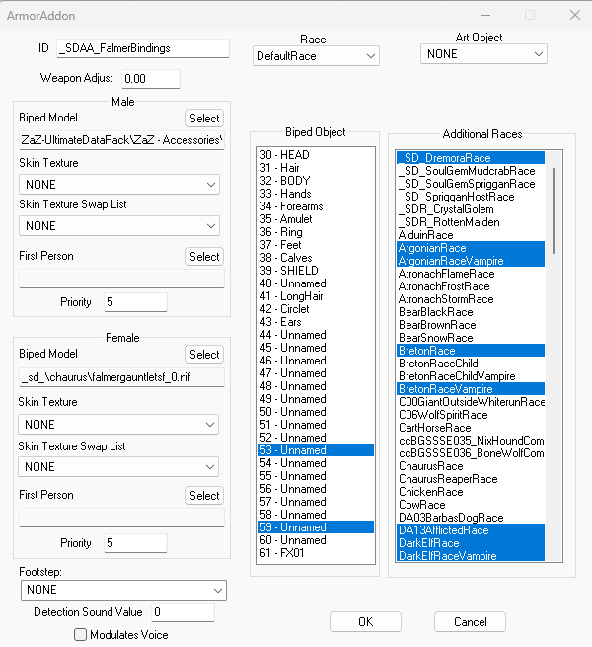Click Select button for Male Biped Model
This screenshot has height=647, width=592.
(x=204, y=118)
